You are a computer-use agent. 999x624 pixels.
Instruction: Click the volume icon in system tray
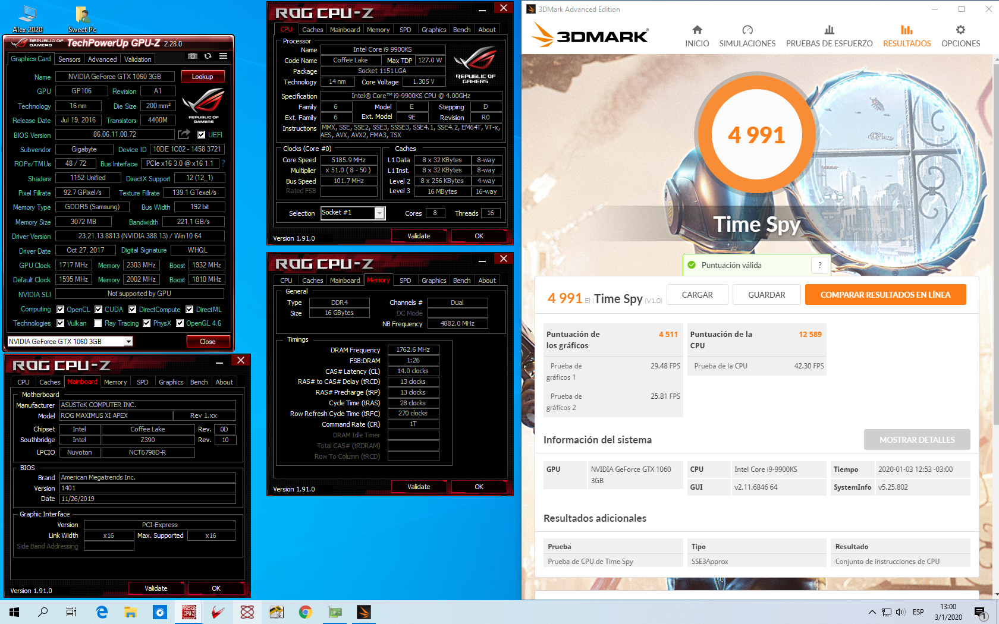(x=900, y=612)
